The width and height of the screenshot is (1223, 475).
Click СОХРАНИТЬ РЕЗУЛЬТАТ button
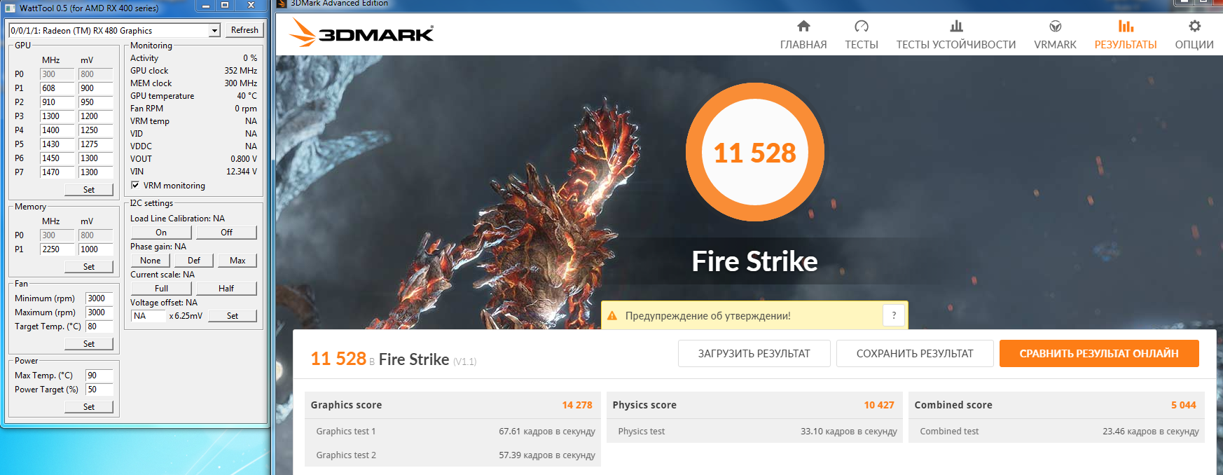(915, 354)
